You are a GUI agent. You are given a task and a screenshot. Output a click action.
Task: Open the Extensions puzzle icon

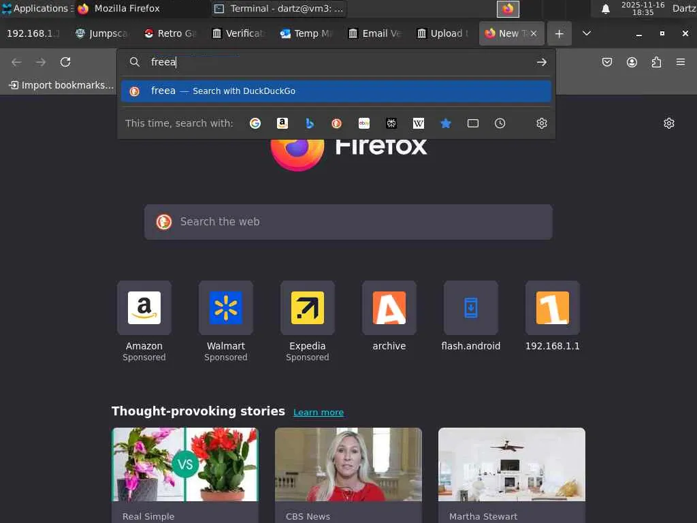pos(656,62)
